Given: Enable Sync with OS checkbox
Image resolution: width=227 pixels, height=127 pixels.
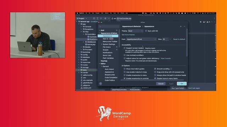Looking at the screenshot, I should click(x=146, y=31).
